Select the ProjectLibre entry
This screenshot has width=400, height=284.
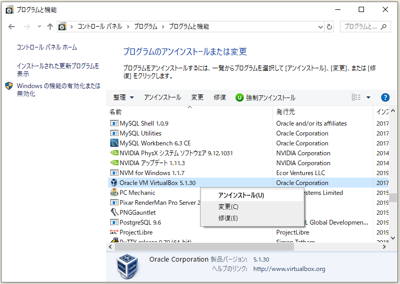click(x=136, y=232)
